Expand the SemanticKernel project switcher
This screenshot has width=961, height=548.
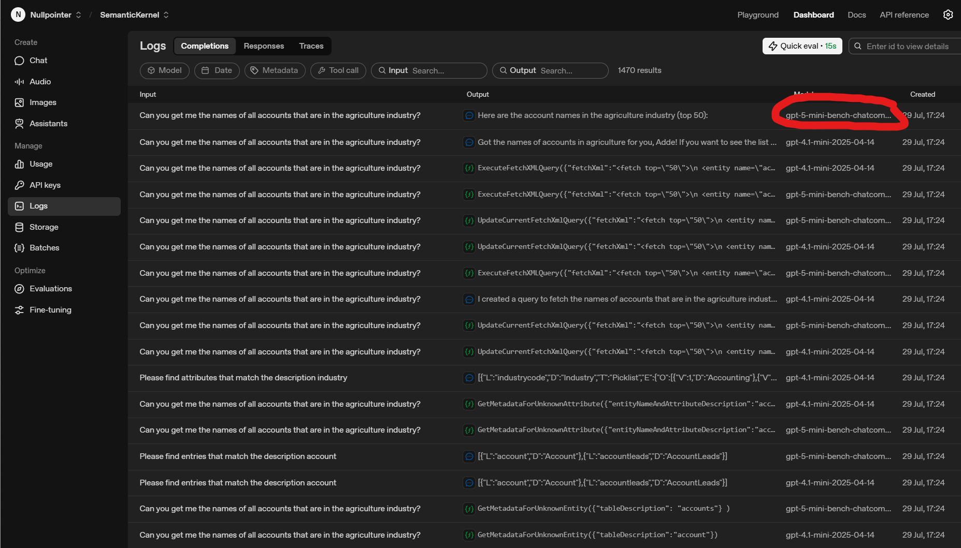pos(166,15)
